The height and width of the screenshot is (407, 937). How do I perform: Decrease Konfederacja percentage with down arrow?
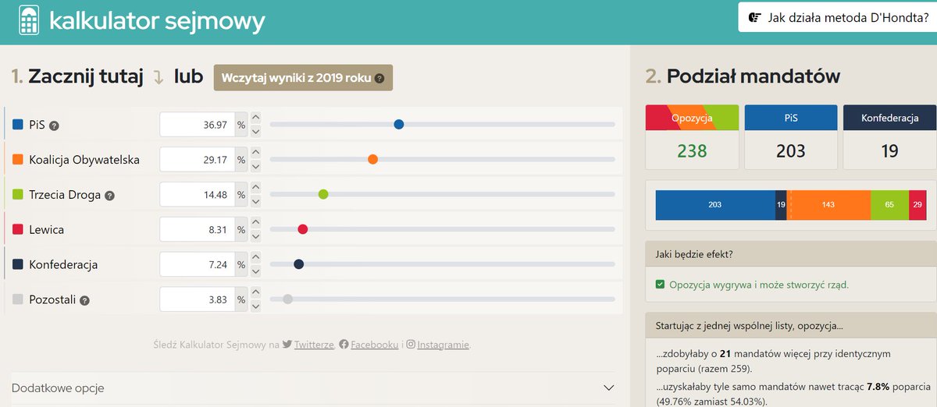point(255,271)
